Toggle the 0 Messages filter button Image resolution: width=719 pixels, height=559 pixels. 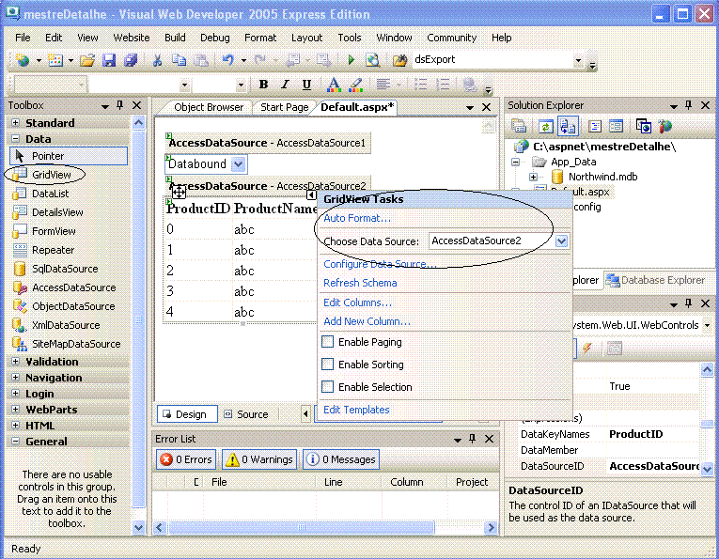pyautogui.click(x=340, y=459)
